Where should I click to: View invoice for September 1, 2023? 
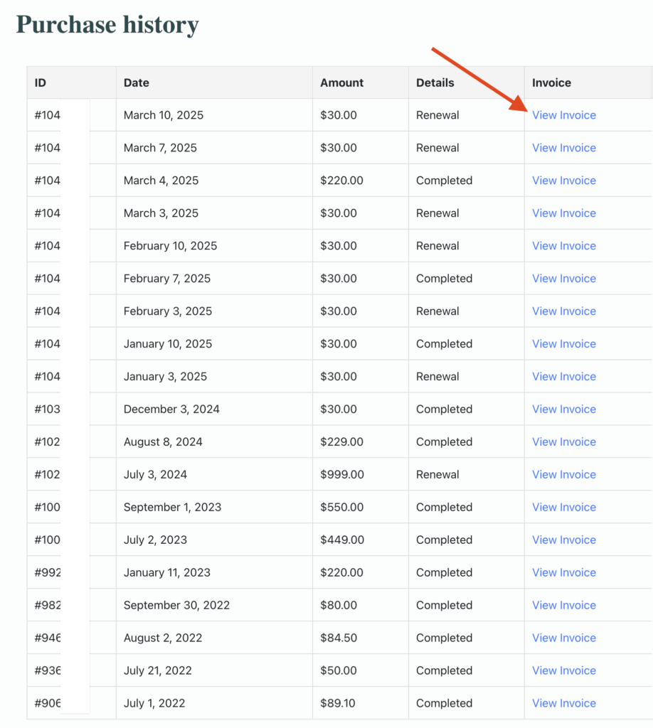563,508
